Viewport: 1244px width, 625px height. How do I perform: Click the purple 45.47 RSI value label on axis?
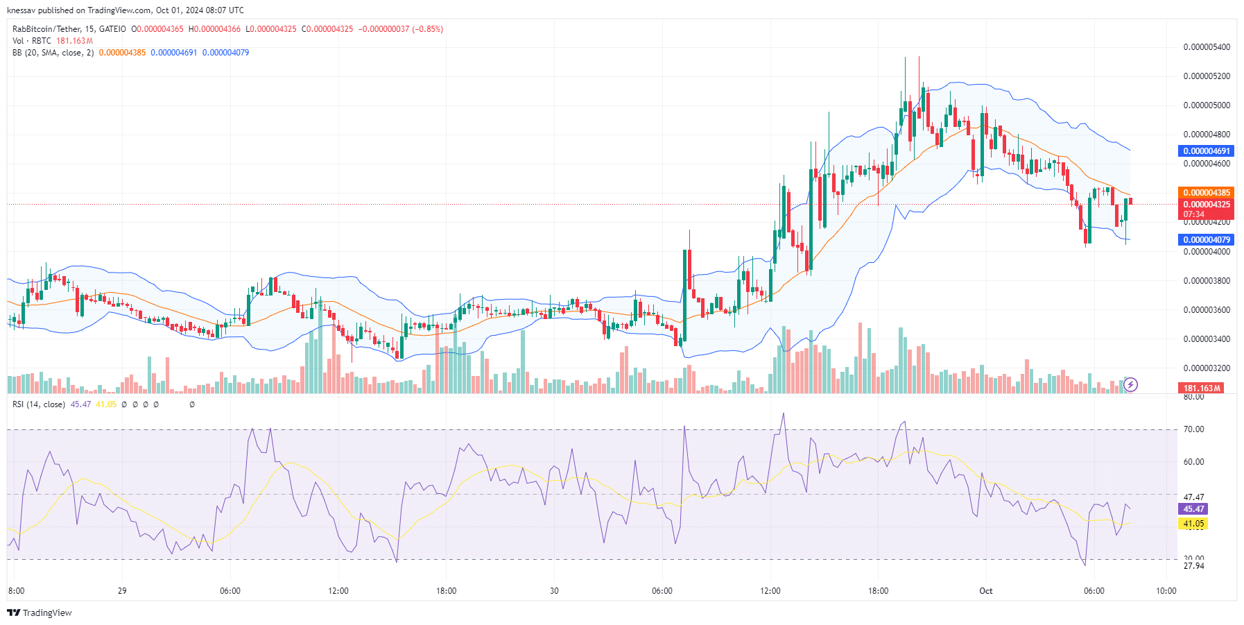(x=1193, y=509)
